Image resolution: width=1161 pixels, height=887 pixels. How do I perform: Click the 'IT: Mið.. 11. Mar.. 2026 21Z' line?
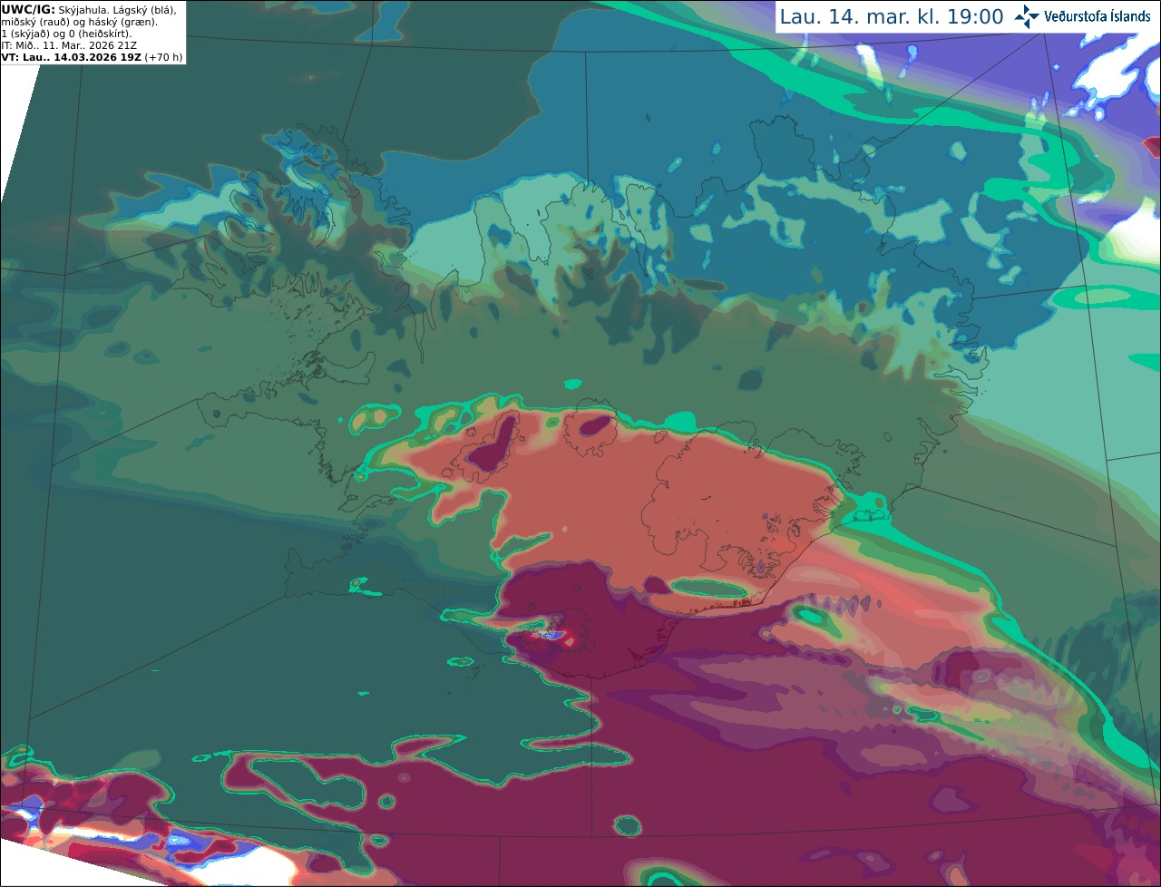coord(67,45)
